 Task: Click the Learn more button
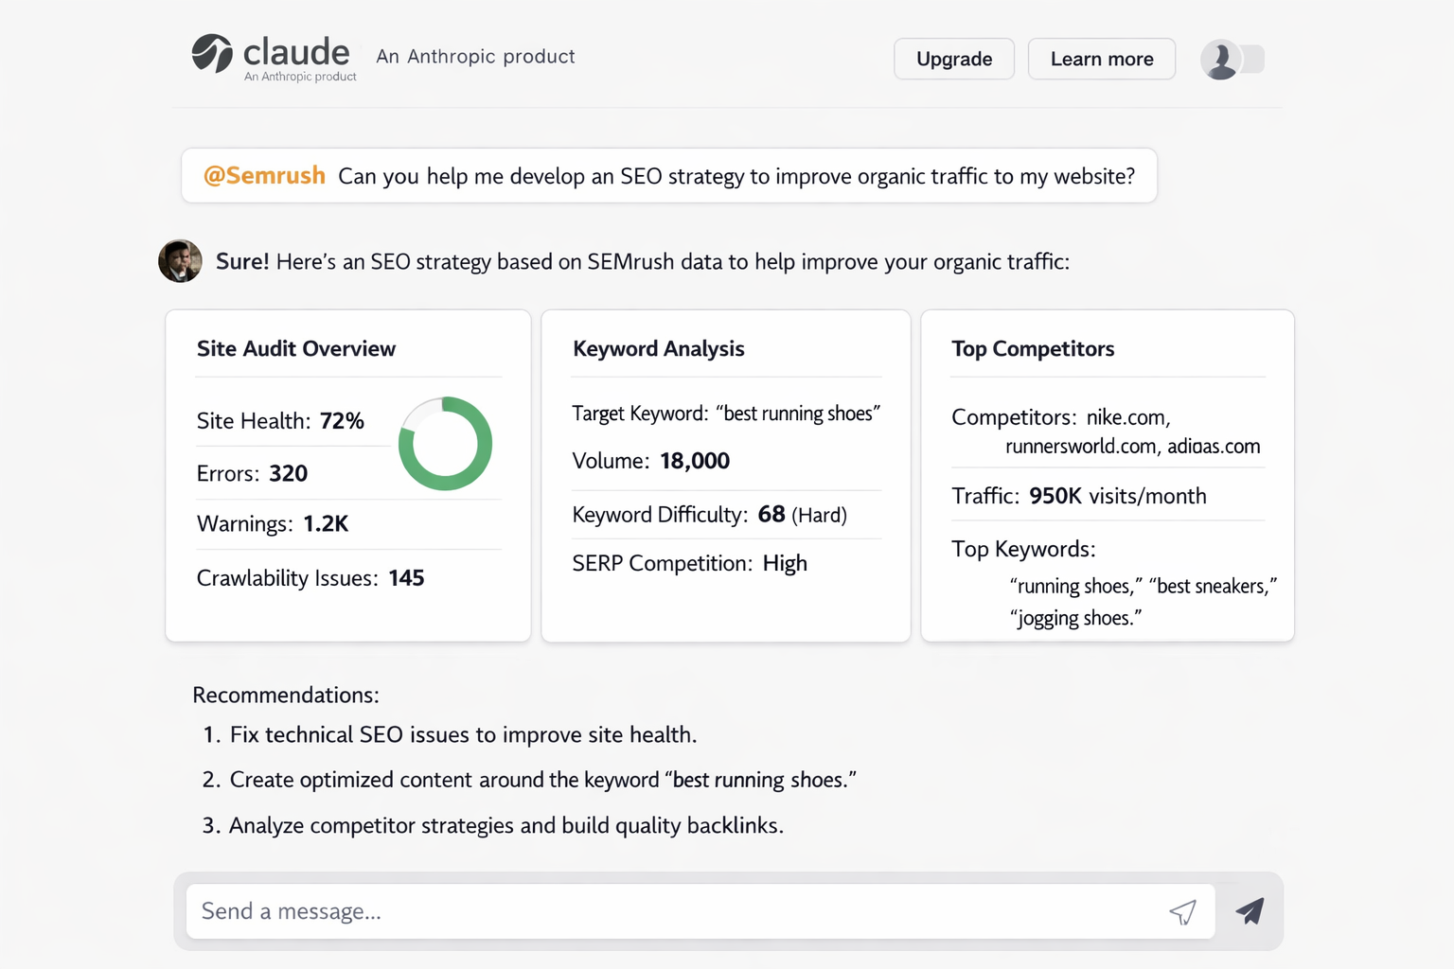coord(1102,59)
